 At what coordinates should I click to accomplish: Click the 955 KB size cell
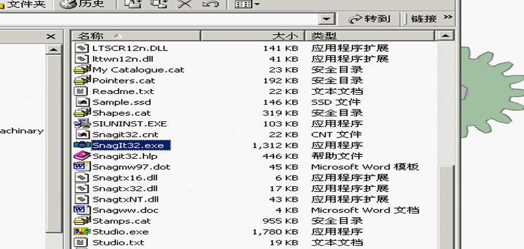280,221
